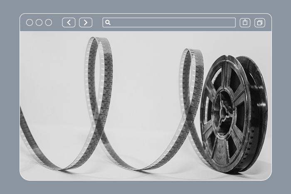Show all tabs with overview icon
The image size is (291, 194).
coord(260,22)
